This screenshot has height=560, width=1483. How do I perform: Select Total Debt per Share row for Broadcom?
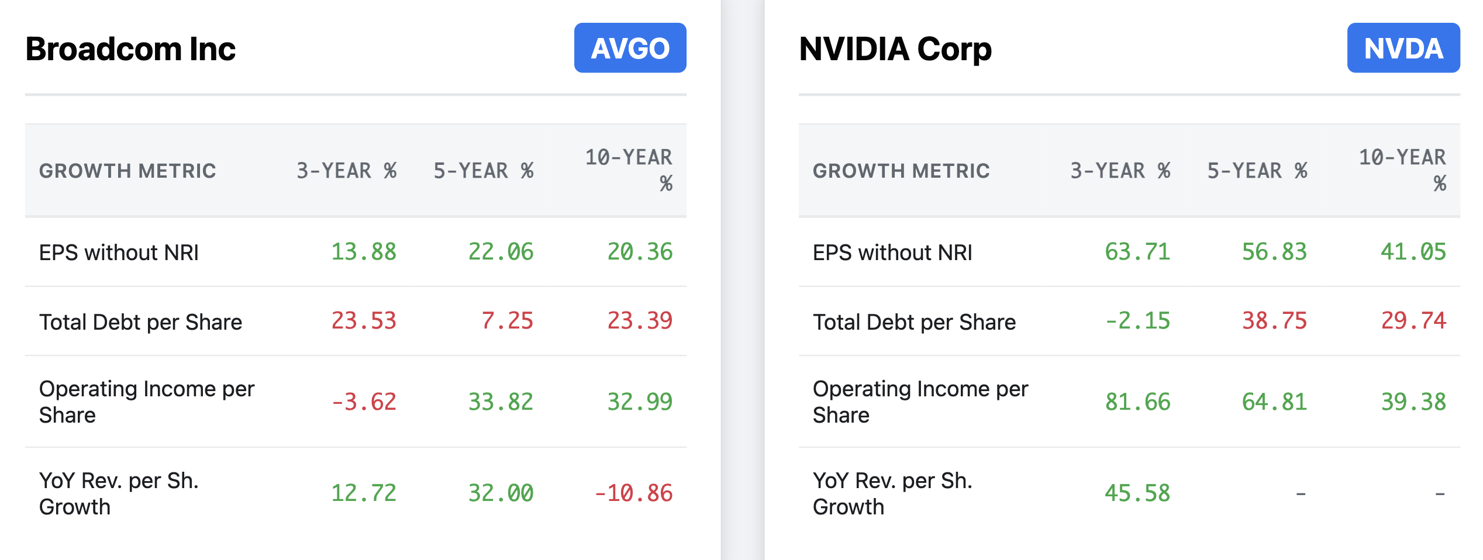140,322
